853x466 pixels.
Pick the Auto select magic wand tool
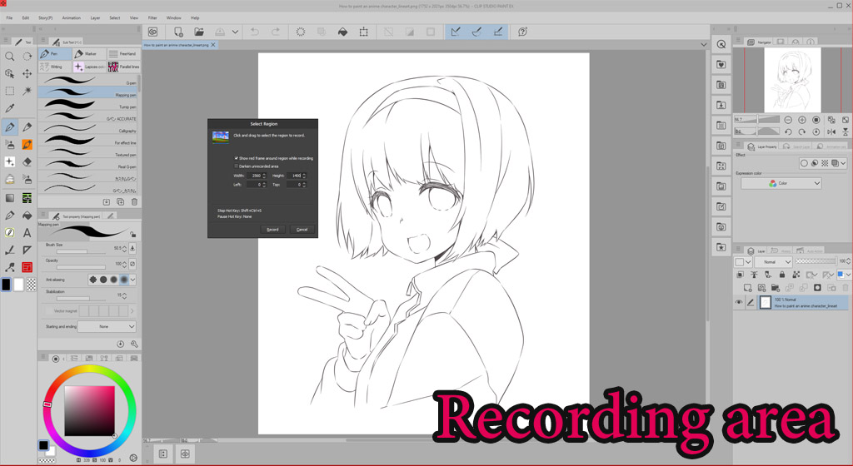coord(27,91)
